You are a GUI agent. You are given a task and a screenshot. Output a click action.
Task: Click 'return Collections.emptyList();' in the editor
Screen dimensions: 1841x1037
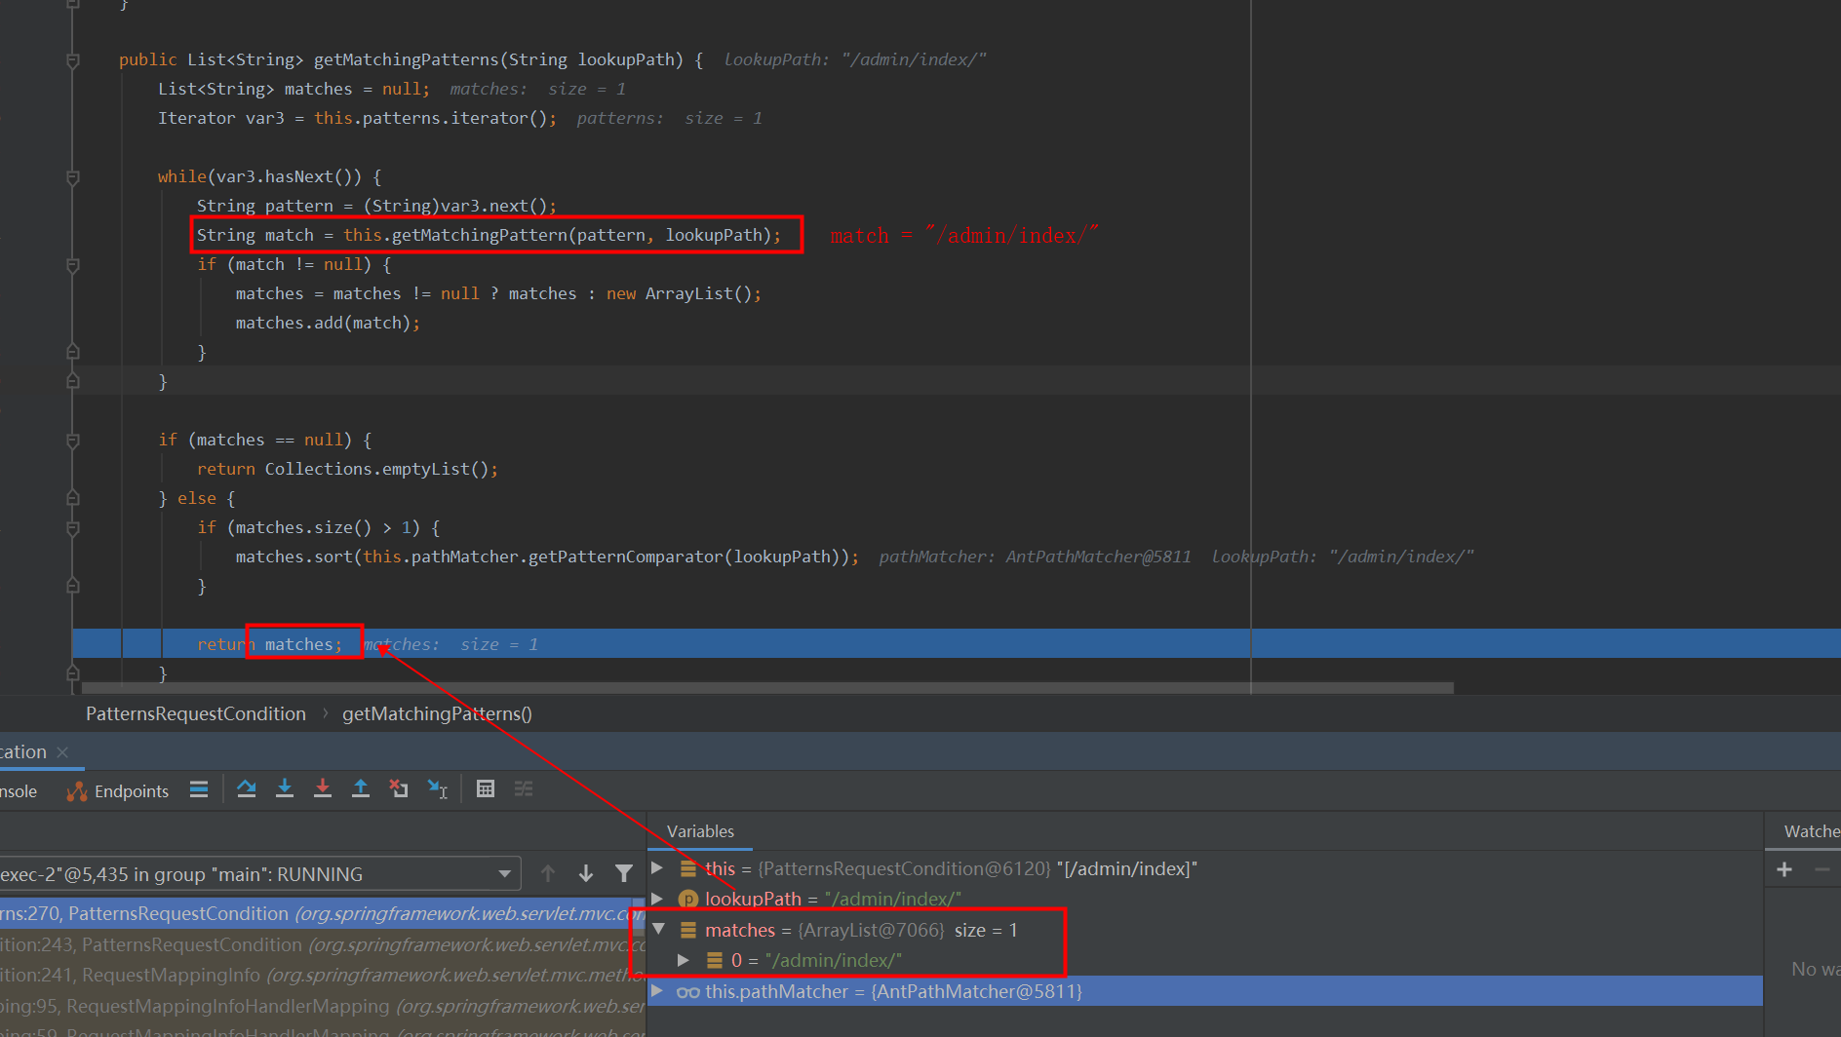tap(347, 469)
